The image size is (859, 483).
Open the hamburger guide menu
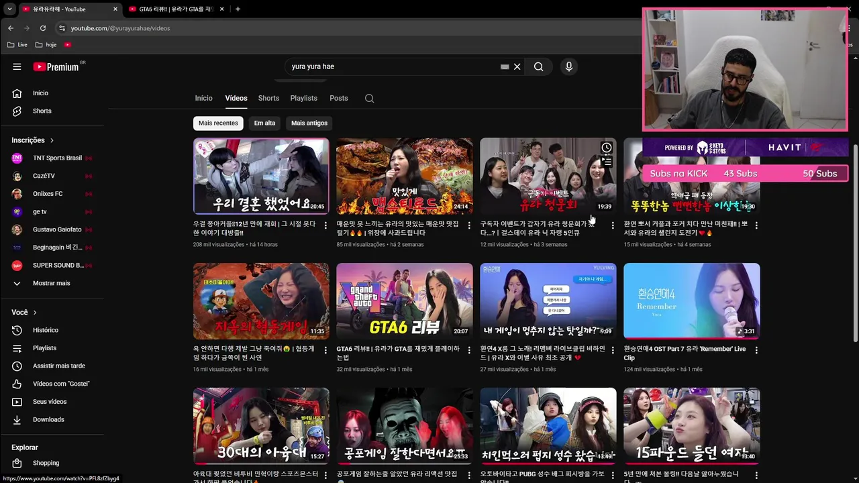[17, 66]
